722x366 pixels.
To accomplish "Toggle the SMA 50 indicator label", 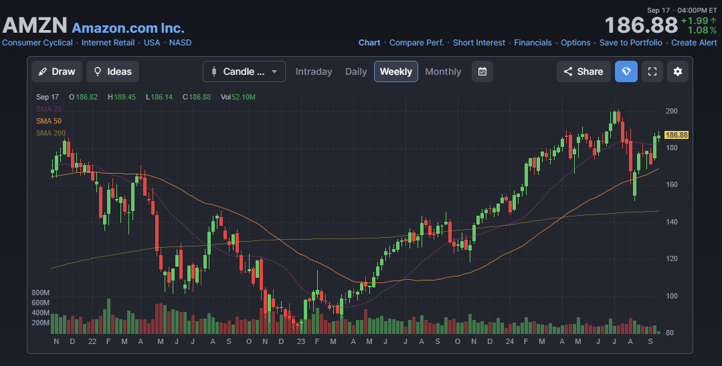I will tap(49, 121).
